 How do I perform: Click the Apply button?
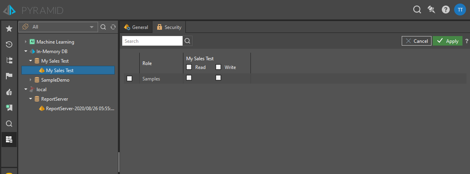click(x=447, y=41)
